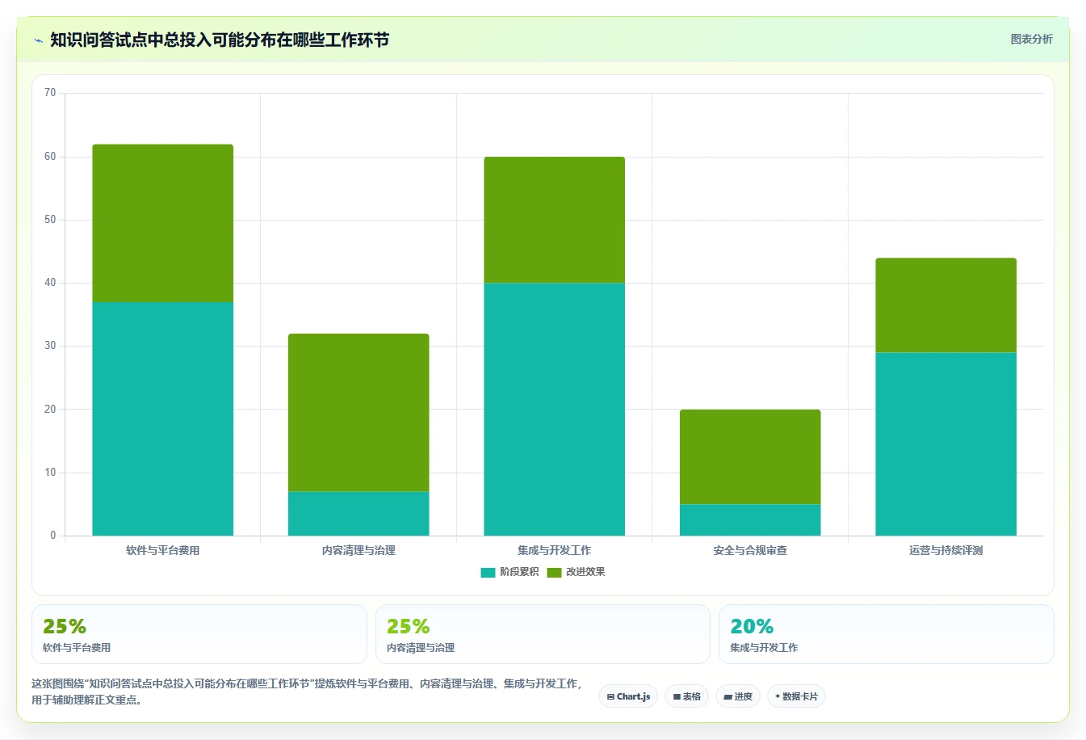
Task: Click the description paragraph below the cards
Action: point(307,692)
